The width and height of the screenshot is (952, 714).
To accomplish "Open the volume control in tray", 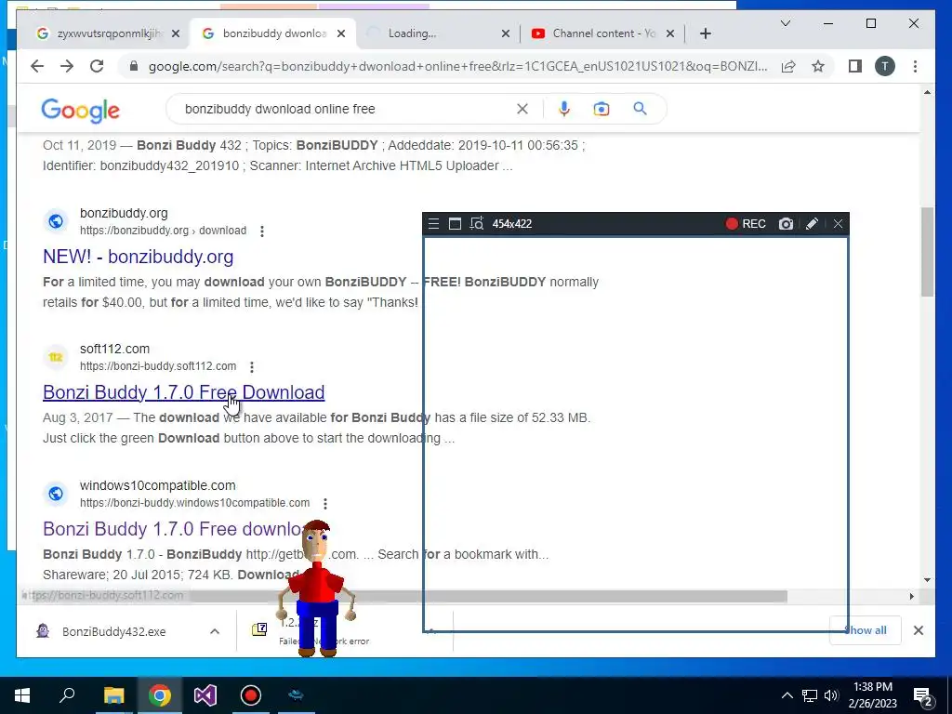I will click(831, 695).
